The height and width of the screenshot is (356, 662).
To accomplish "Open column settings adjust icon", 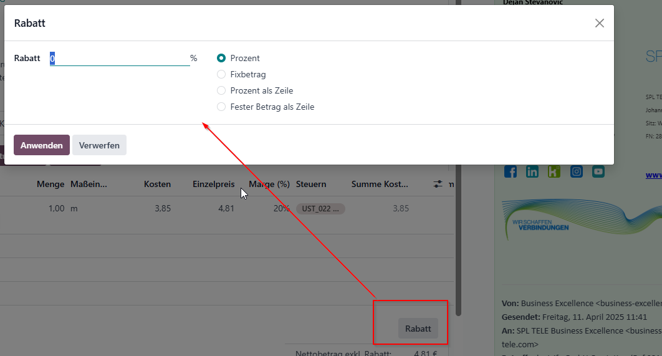I will click(438, 184).
